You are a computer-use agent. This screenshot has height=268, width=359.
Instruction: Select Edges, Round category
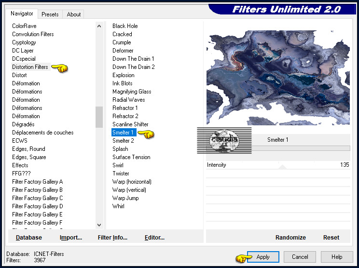click(x=28, y=149)
